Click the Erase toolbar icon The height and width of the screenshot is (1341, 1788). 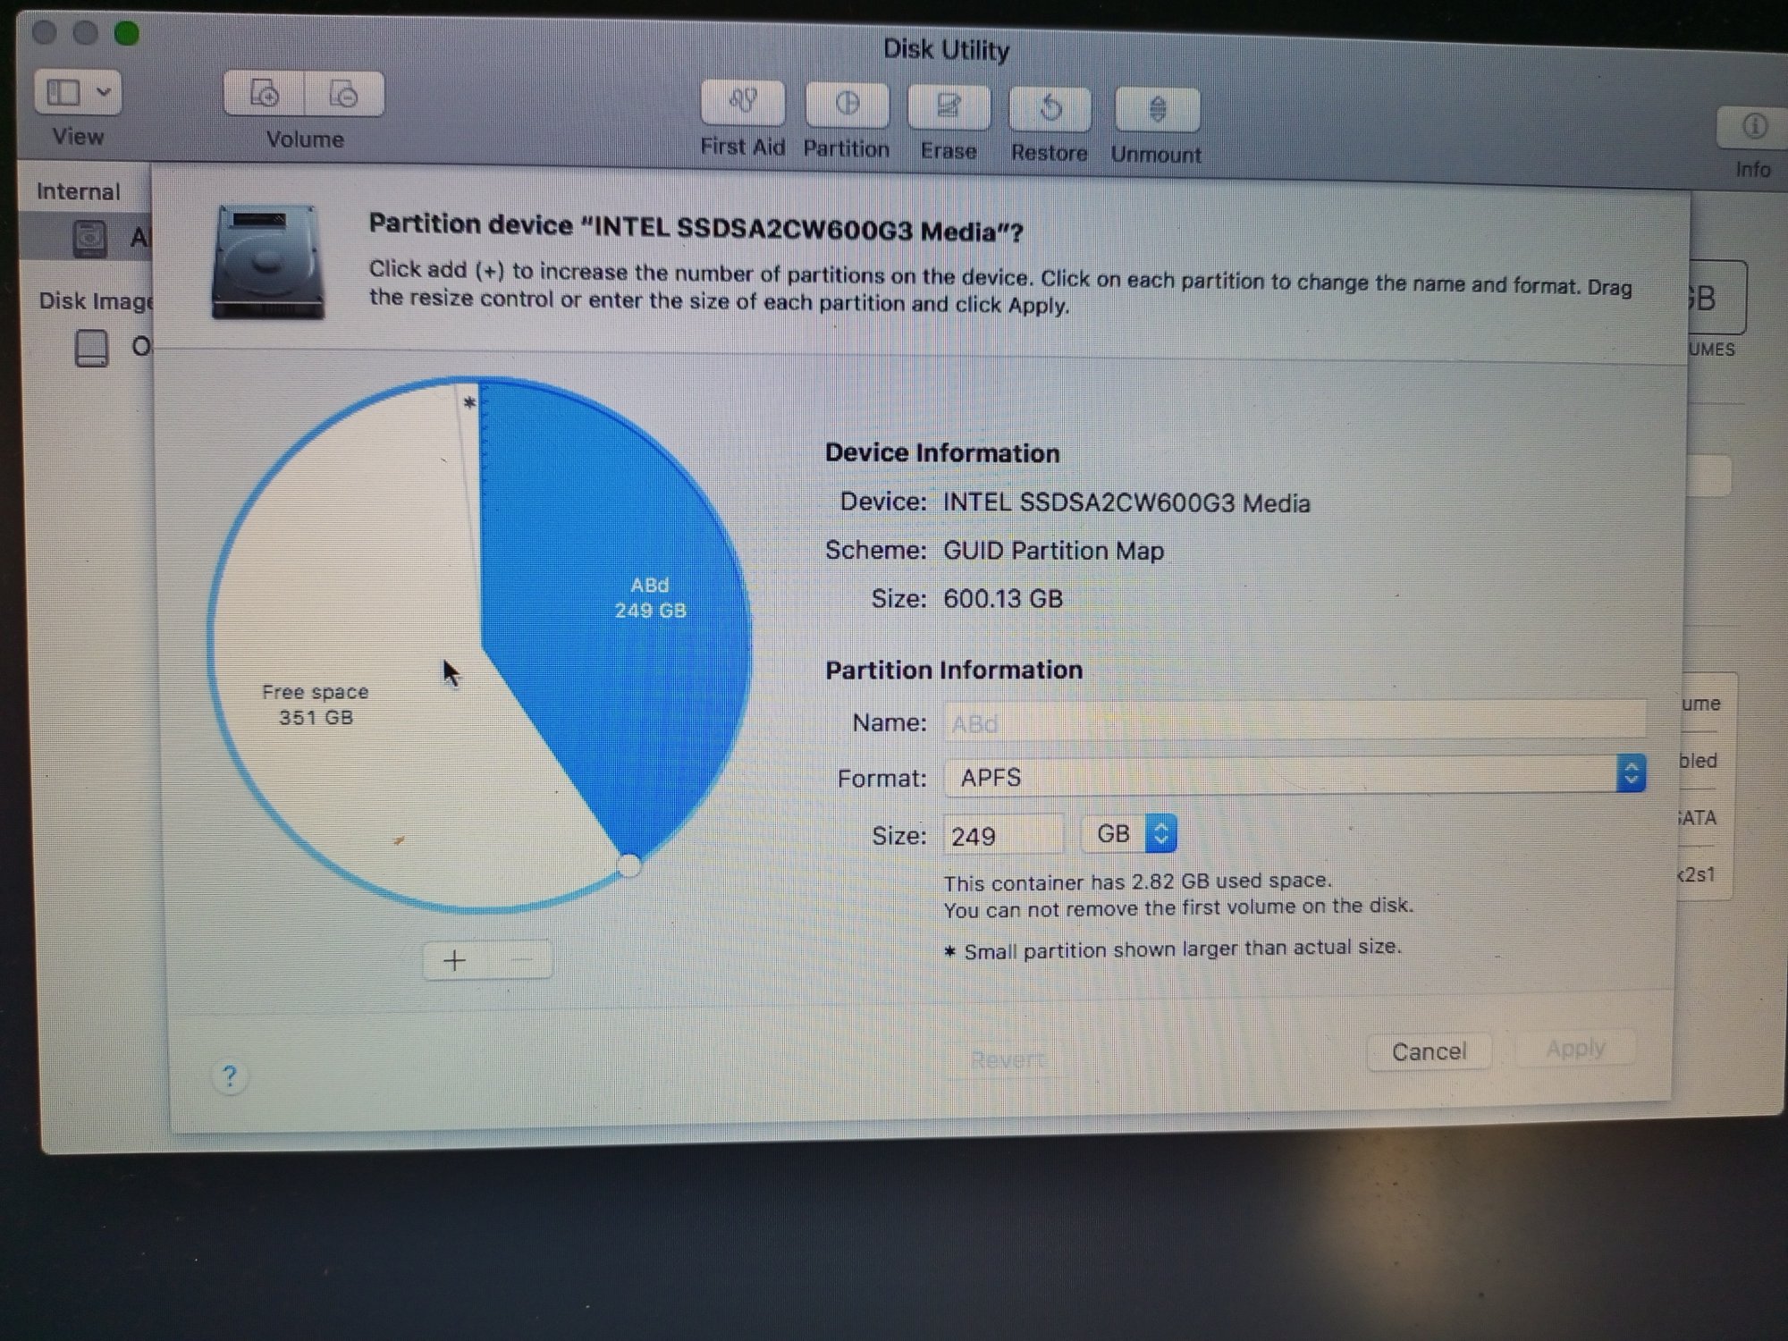(x=948, y=108)
